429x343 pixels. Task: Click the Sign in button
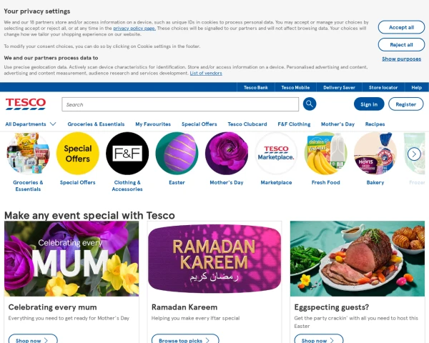(x=369, y=104)
